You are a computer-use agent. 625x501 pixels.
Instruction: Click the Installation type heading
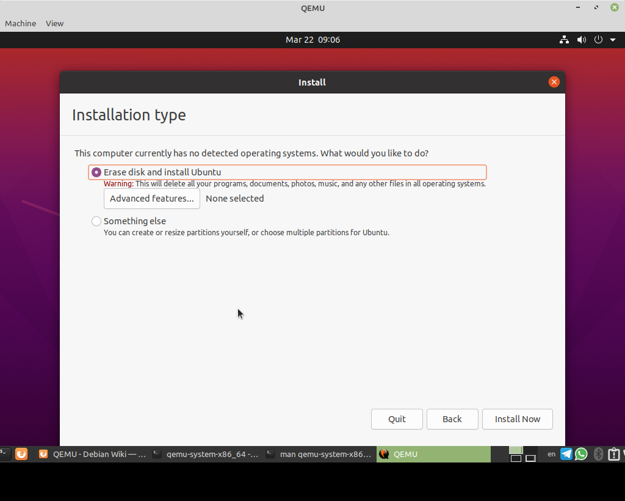point(129,115)
